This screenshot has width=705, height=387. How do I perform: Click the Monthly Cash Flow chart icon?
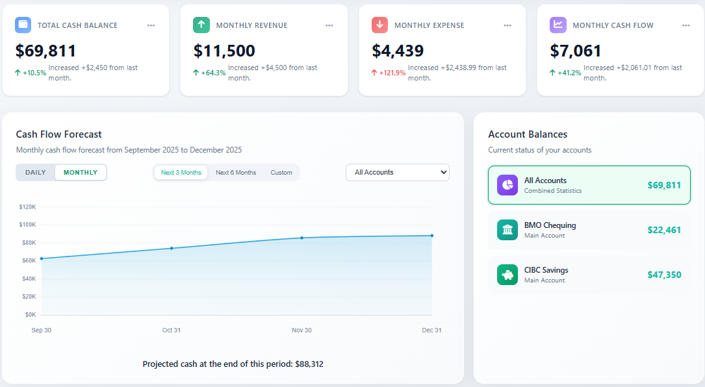click(558, 25)
